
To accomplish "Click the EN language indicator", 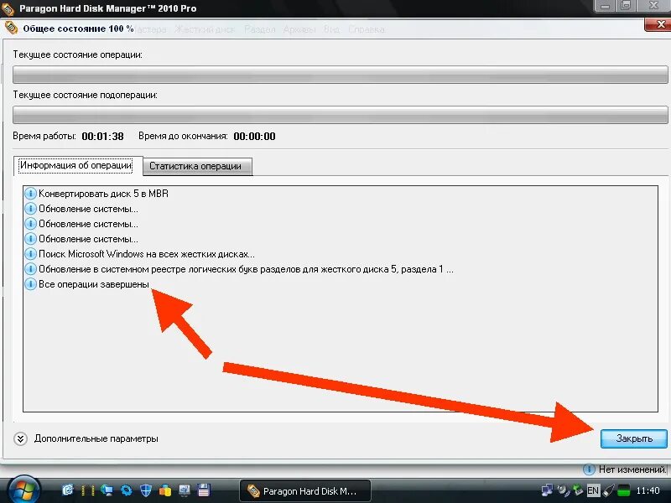I will pyautogui.click(x=593, y=490).
